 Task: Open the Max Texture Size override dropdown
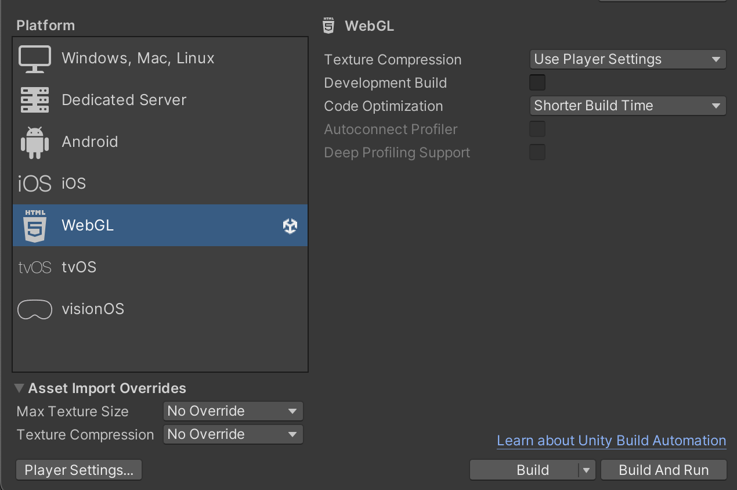click(x=233, y=410)
